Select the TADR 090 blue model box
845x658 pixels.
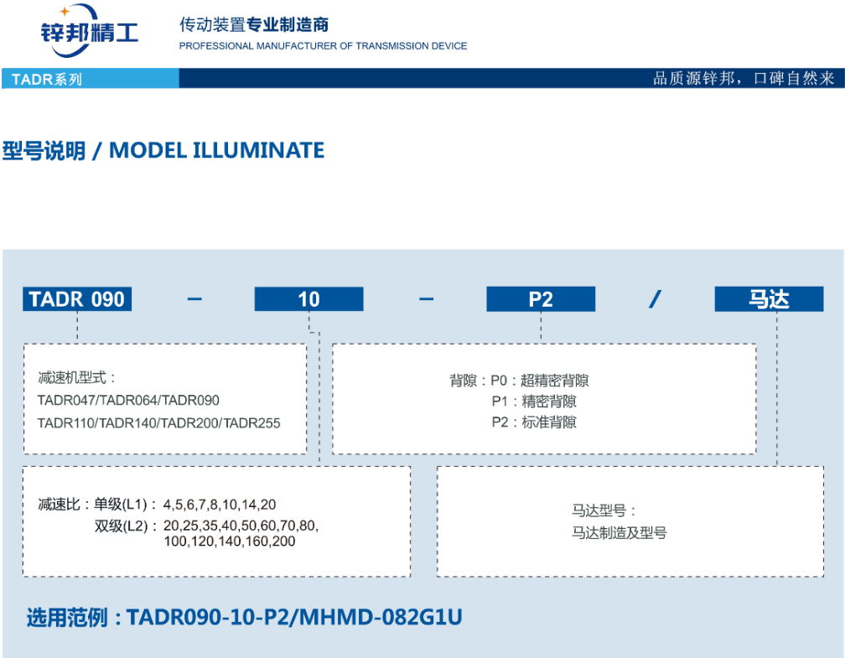click(77, 299)
